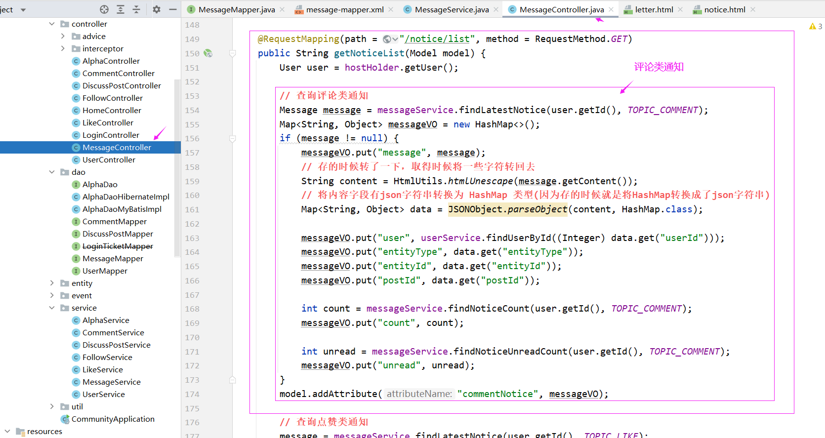The width and height of the screenshot is (825, 438).
Task: Close the letter.html tab
Action: [x=680, y=9]
